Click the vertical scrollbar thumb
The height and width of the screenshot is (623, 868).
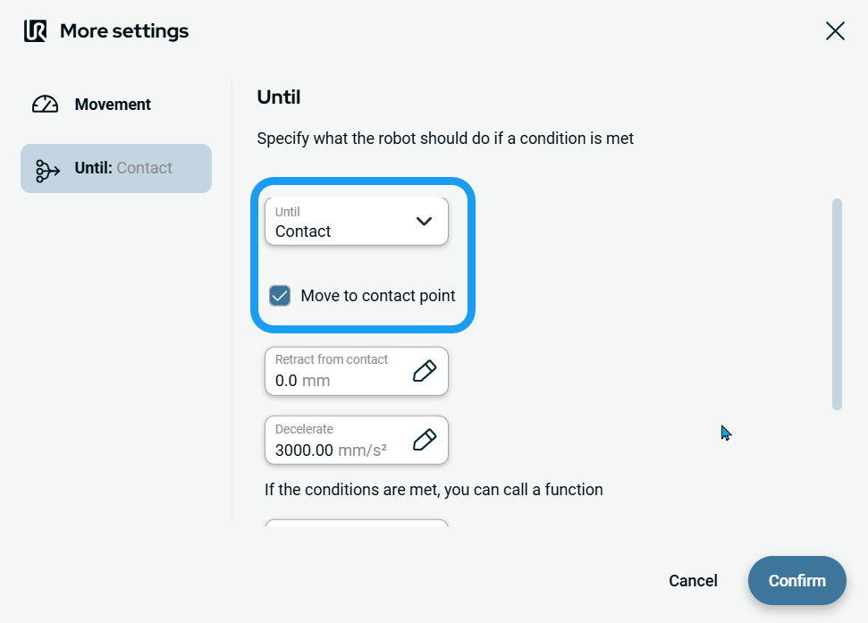(x=837, y=304)
